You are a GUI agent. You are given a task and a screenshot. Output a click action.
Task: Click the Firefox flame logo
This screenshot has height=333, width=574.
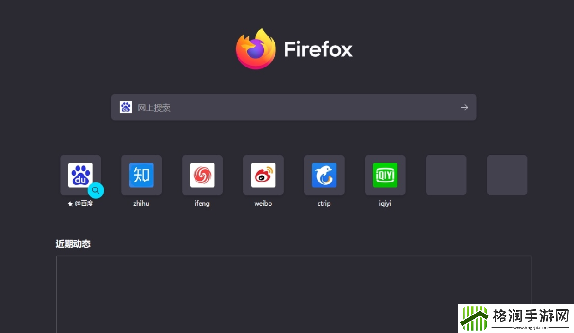click(x=256, y=49)
